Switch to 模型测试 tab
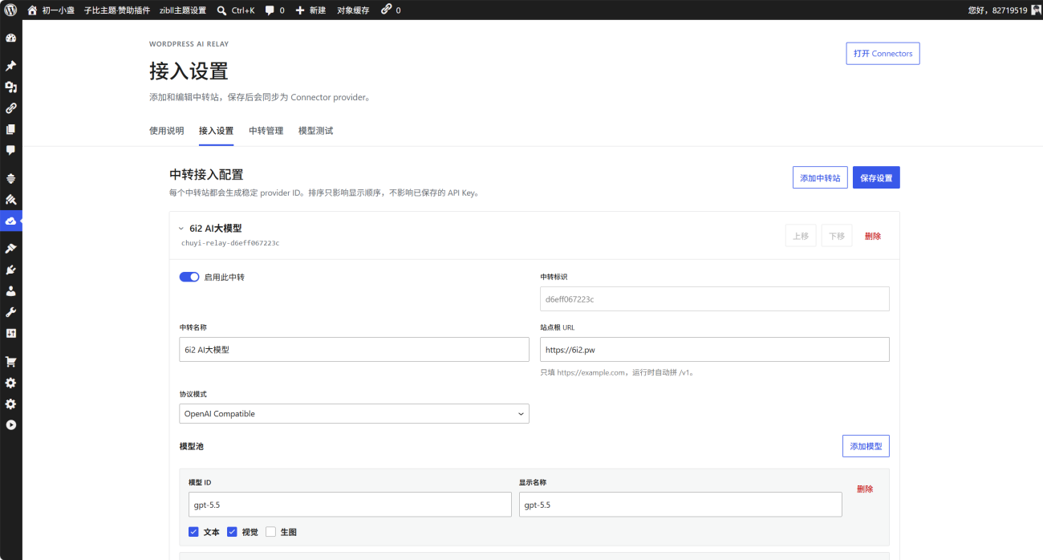 [x=315, y=131]
